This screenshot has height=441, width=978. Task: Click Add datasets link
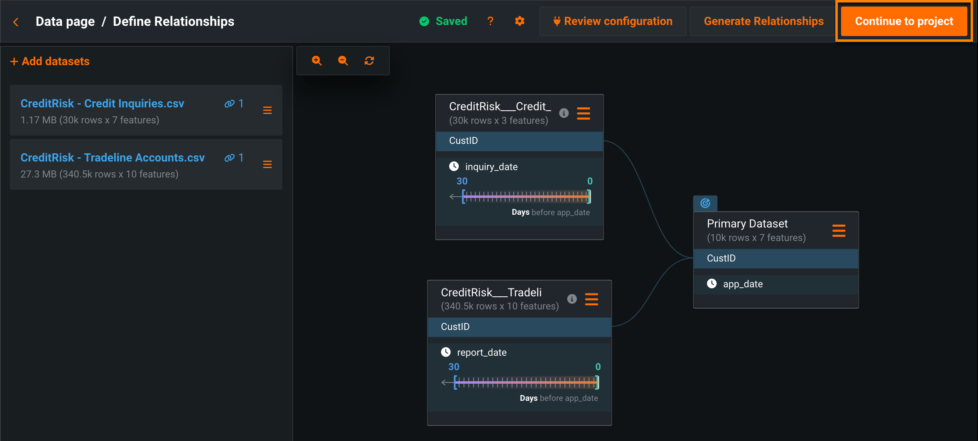point(50,61)
